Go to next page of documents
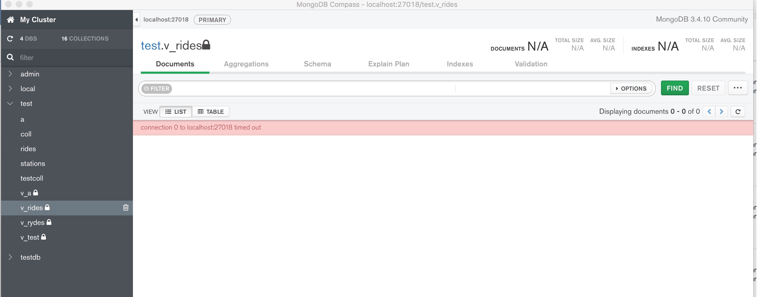Image resolution: width=757 pixels, height=297 pixels. [721, 112]
